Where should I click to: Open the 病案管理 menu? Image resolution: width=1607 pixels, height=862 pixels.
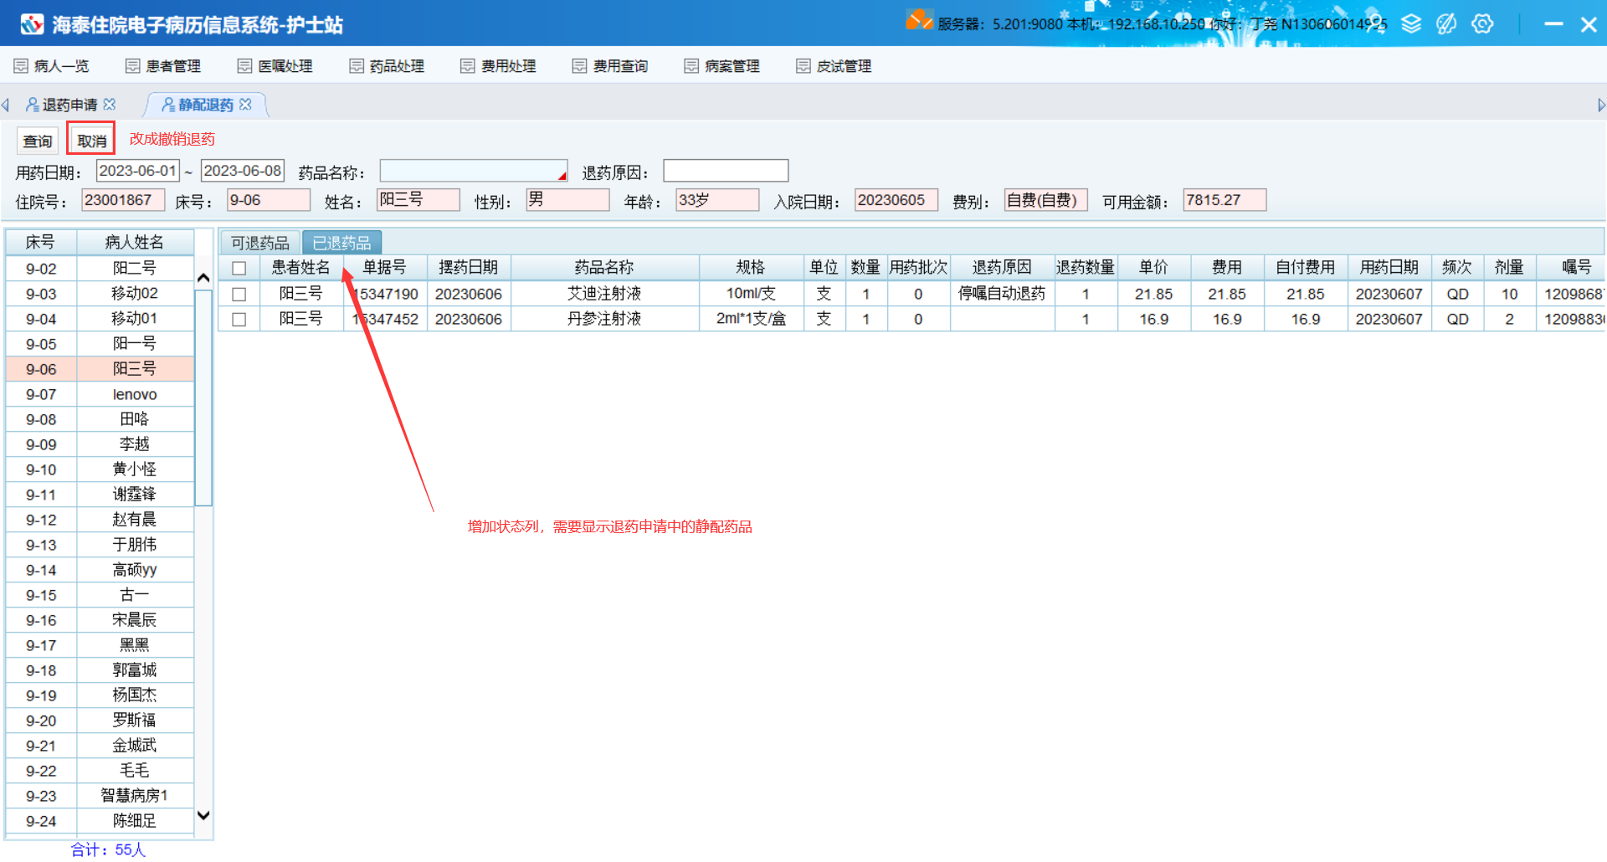tap(722, 66)
